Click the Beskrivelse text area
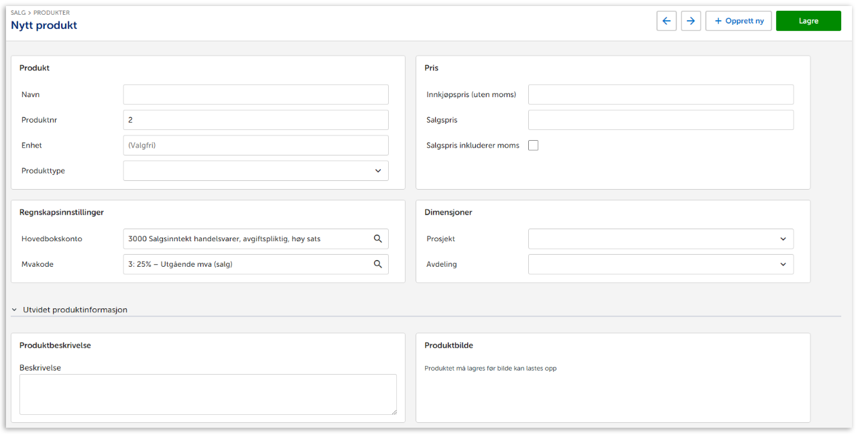The image size is (858, 437). point(208,394)
